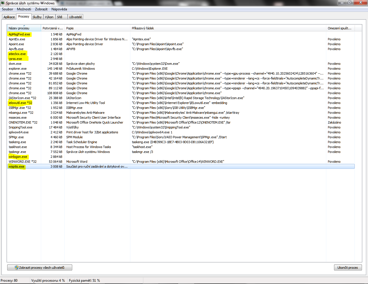Click the Task Manager title bar icon
Screen dimensions: 368x284
pos(3,3)
